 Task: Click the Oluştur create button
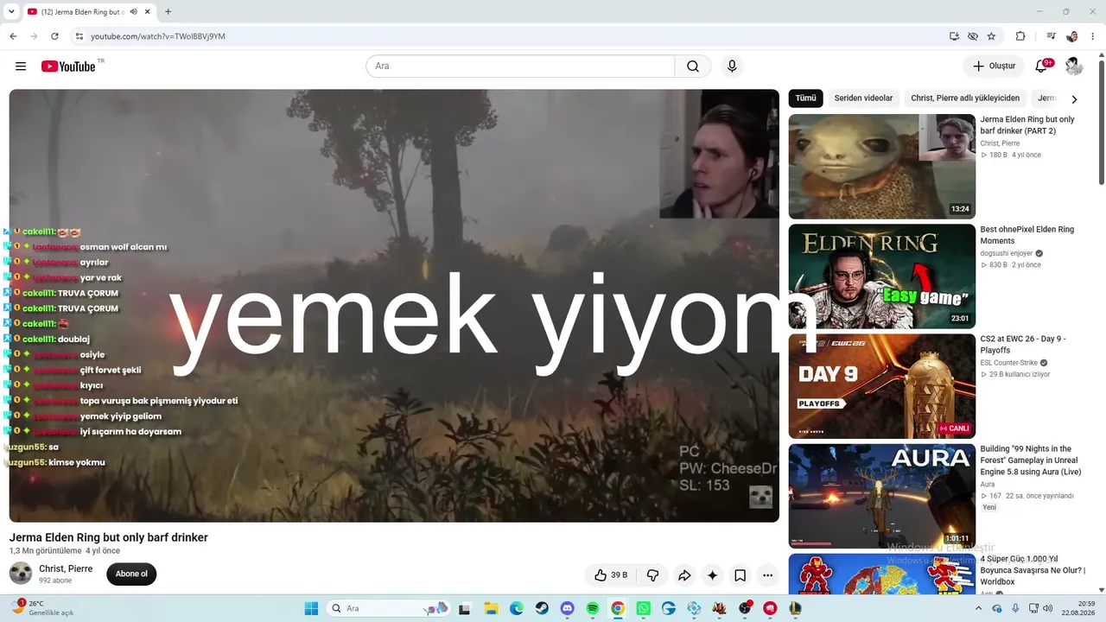994,67
